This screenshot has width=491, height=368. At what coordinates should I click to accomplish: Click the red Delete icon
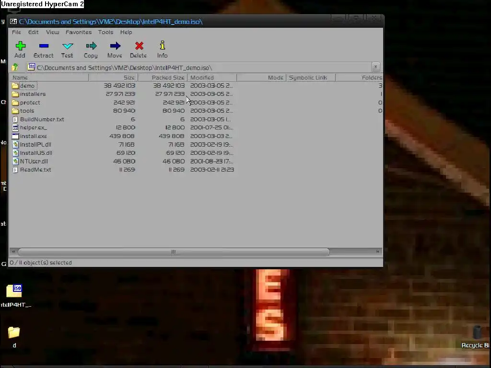139,46
